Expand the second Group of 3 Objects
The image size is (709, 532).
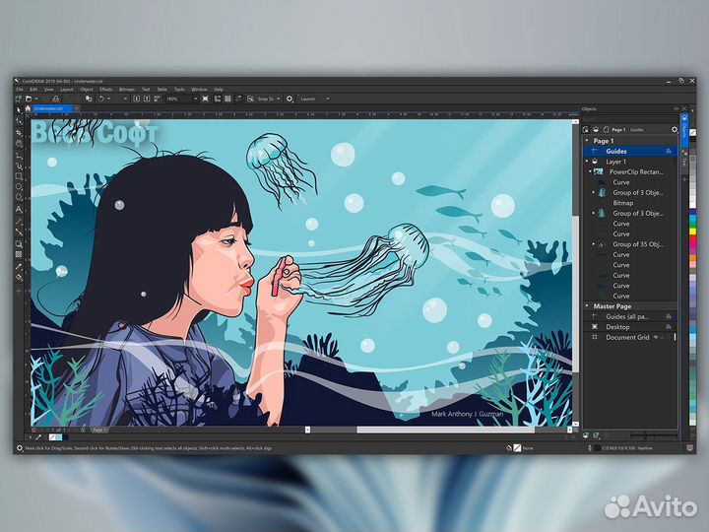tap(594, 213)
